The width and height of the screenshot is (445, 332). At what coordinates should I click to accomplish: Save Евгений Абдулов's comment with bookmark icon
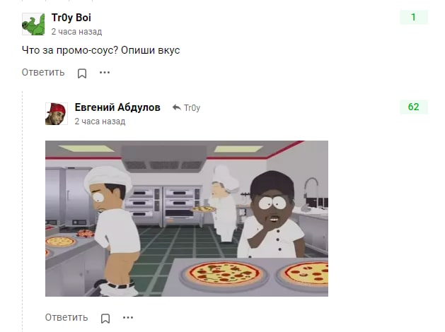pos(105,318)
